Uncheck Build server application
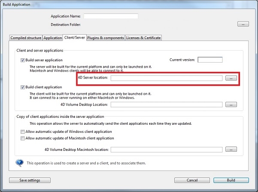The image size is (258, 192). tap(23, 60)
